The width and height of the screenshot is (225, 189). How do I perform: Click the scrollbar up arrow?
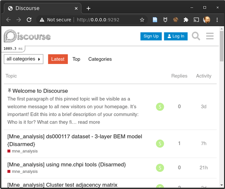222,29
